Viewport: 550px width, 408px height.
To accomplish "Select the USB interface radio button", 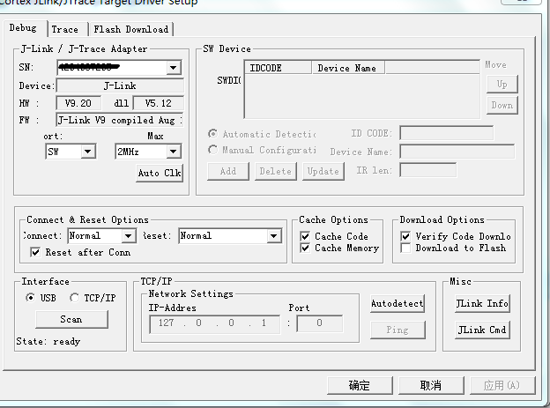I will coord(31,298).
